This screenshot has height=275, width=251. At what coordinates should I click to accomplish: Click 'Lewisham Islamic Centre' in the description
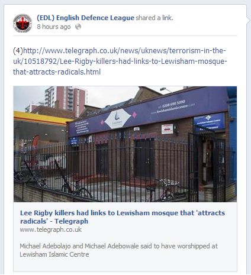coord(54,254)
